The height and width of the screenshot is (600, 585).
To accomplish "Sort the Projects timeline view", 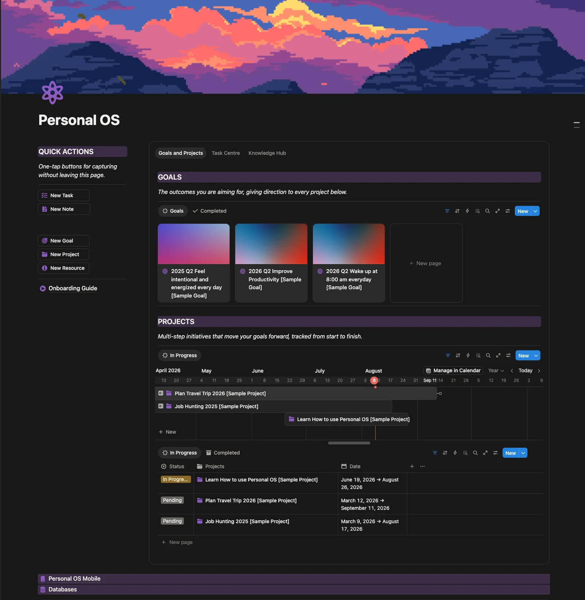I will pos(458,355).
